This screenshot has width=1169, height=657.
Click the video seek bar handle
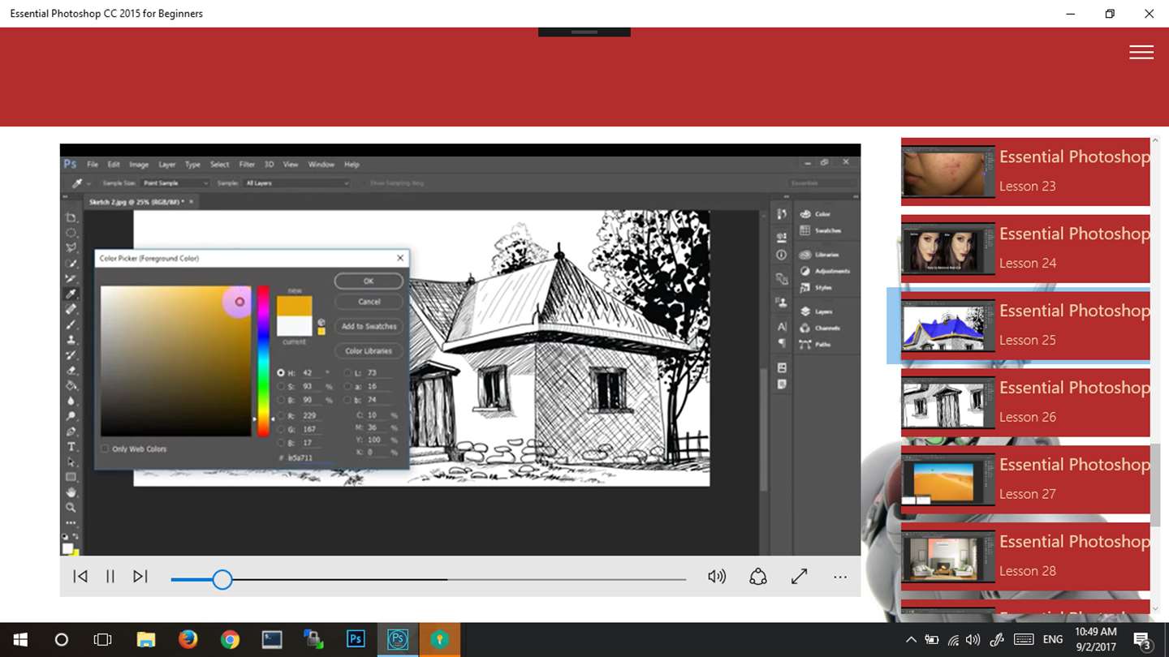tap(222, 579)
